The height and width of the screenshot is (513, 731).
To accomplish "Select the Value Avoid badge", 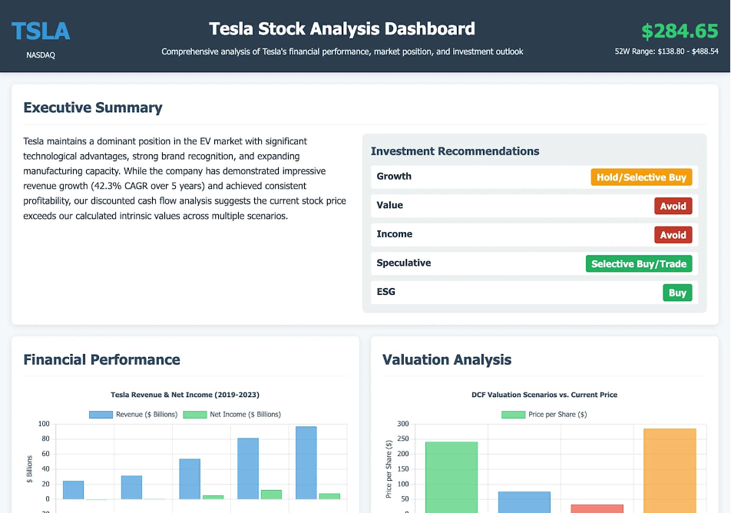I will pos(673,206).
